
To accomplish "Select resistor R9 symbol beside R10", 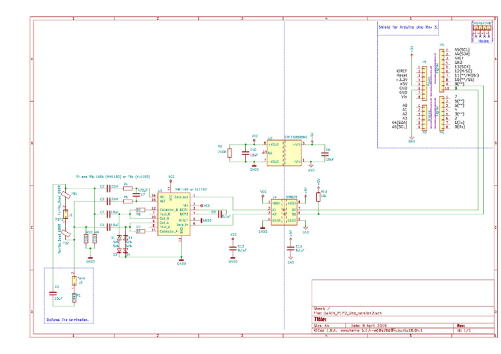I will pos(95,239).
